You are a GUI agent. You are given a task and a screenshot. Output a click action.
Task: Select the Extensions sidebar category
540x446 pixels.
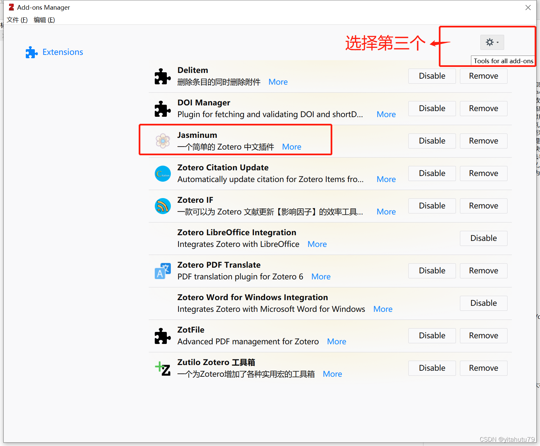point(54,52)
